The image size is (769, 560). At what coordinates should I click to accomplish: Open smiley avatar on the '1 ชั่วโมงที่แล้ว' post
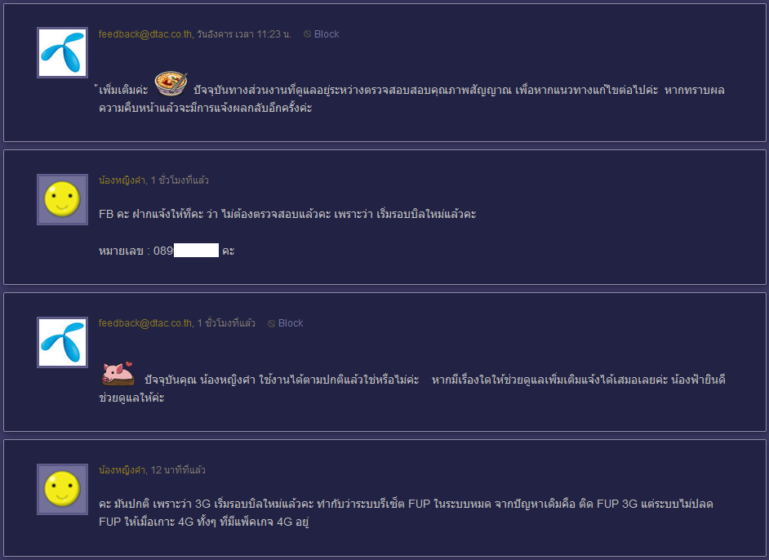(x=62, y=199)
